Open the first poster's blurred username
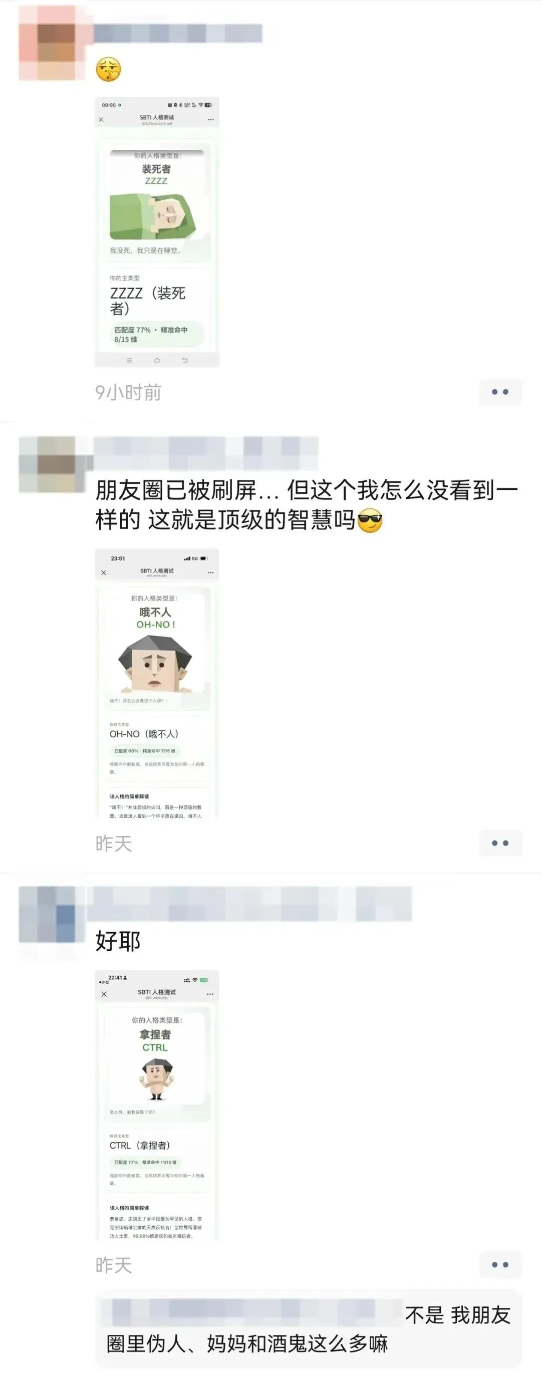 coord(178,33)
